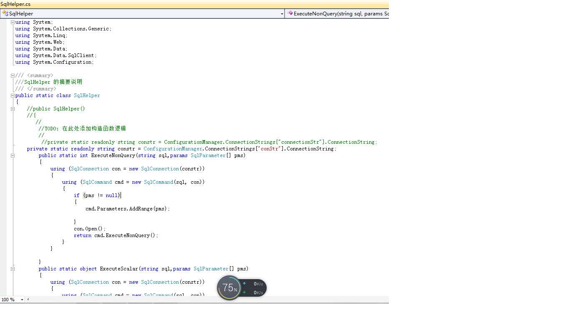The image size is (570, 320).
Task: Open the SqlHelper class navigation dropdown
Action: (282, 14)
